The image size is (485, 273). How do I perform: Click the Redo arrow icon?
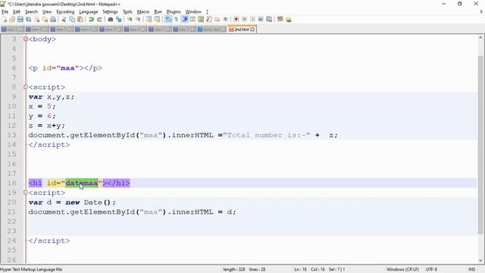tap(99, 20)
